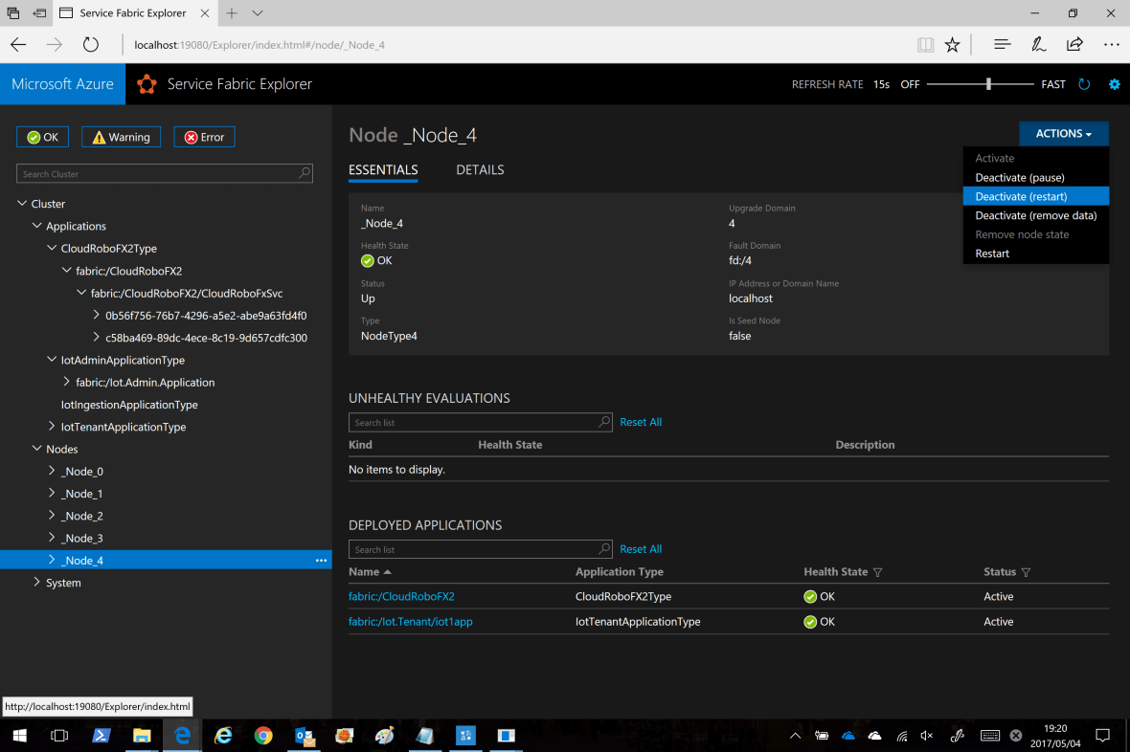
Task: Toggle the Warning health filter
Action: (x=122, y=137)
